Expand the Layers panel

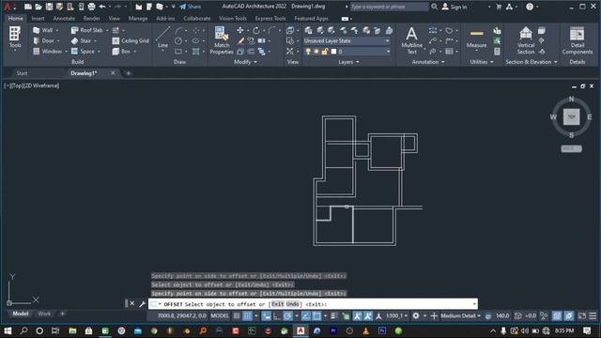(x=348, y=62)
